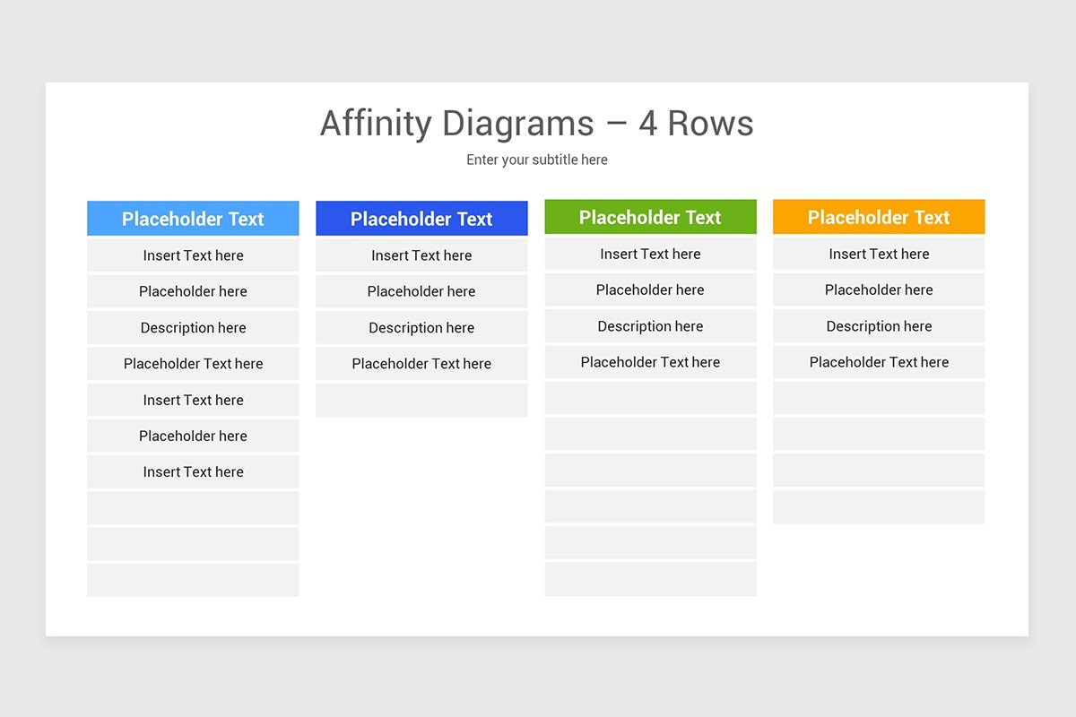Click "Description here" in the light blue column
Viewport: 1076px width, 717px height.
[x=193, y=328]
